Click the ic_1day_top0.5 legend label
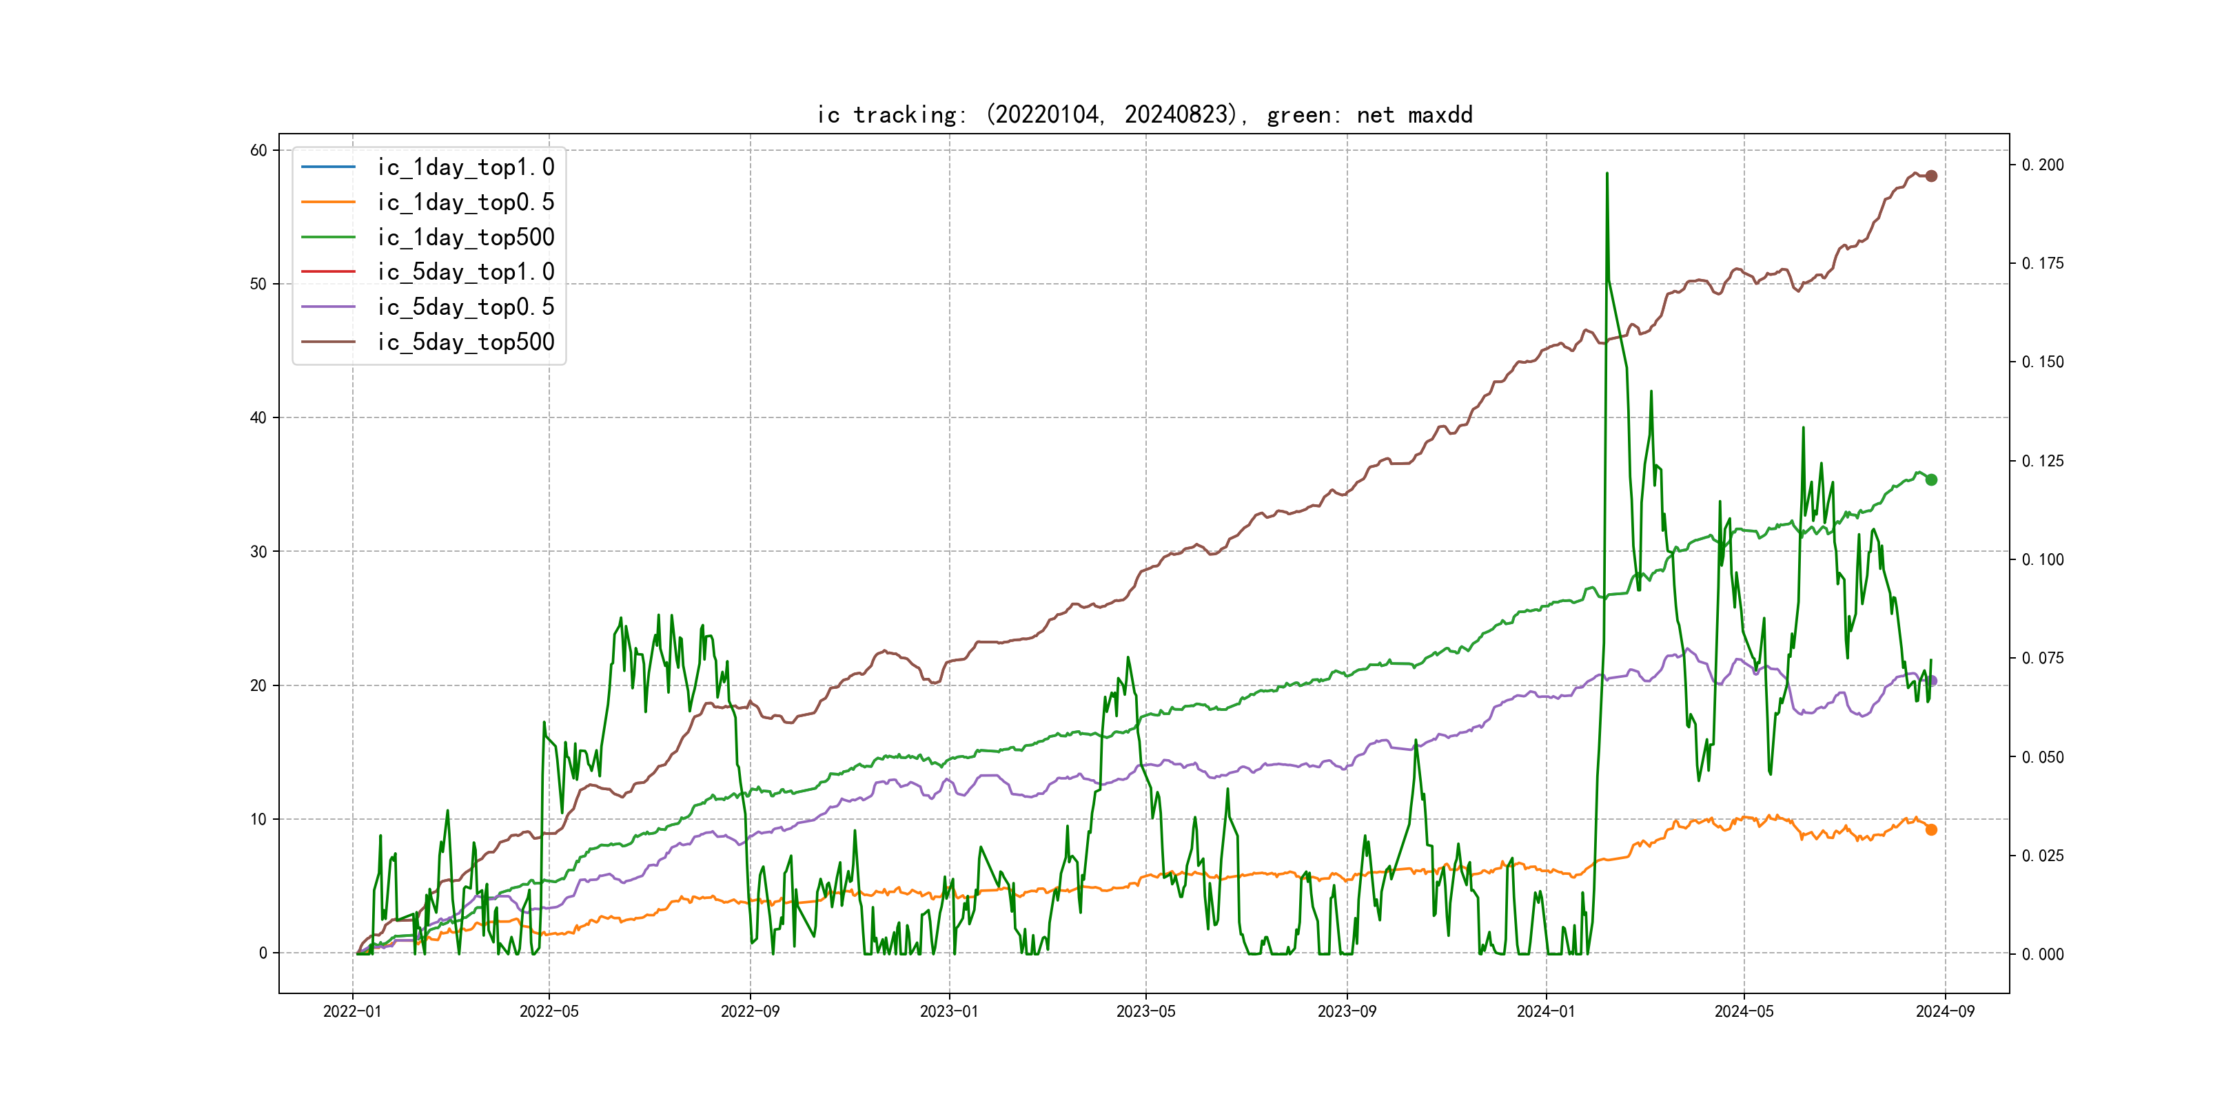 465,202
